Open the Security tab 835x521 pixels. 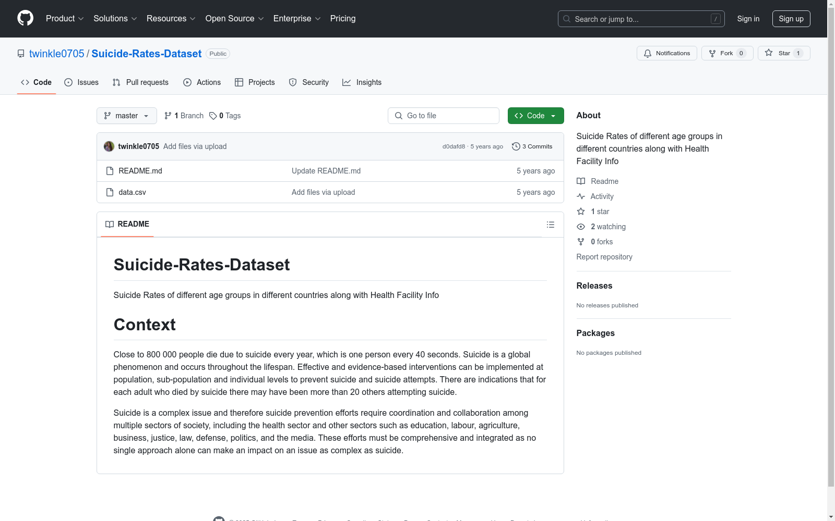tap(309, 82)
